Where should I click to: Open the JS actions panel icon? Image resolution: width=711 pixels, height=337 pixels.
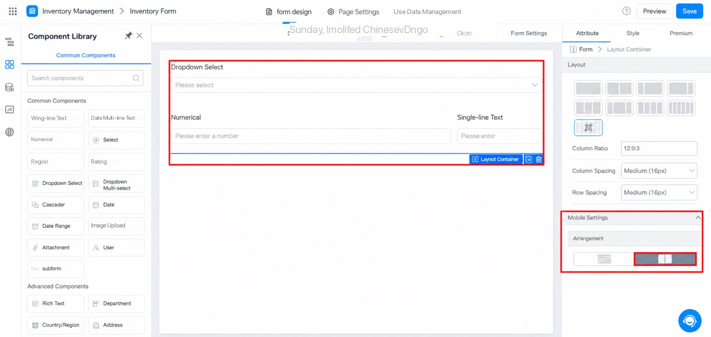[x=10, y=110]
